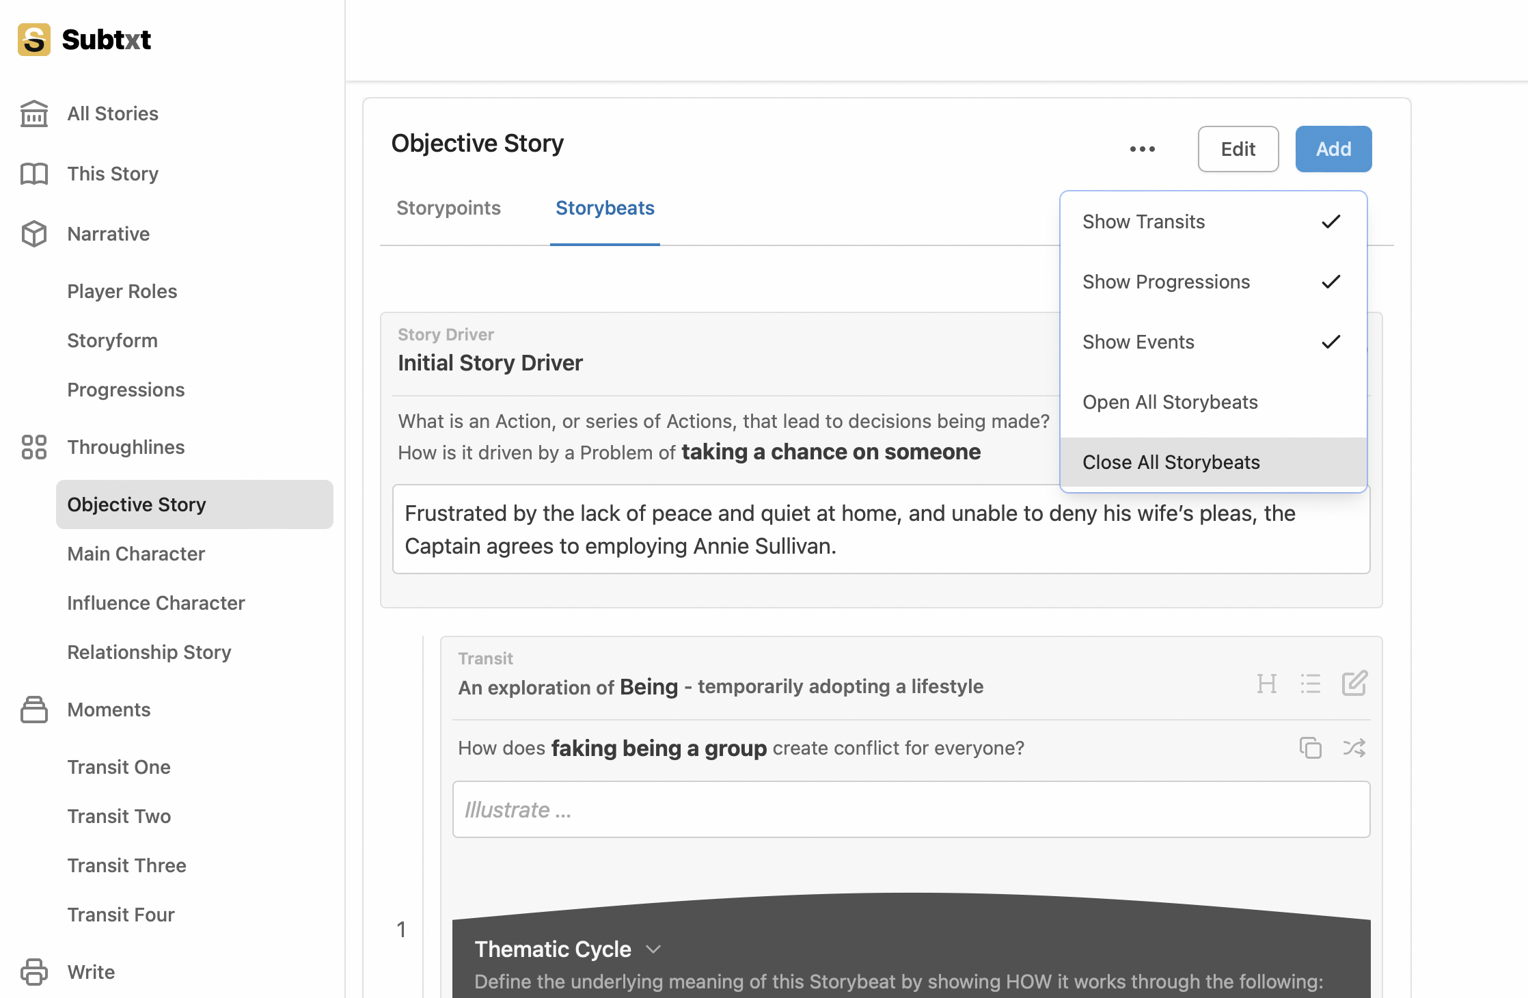Go to Transit Three moment
This screenshot has height=998, width=1528.
[x=126, y=865]
